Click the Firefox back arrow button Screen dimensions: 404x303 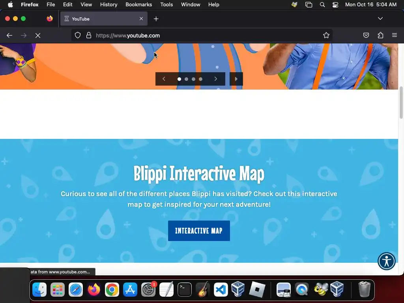pos(9,36)
